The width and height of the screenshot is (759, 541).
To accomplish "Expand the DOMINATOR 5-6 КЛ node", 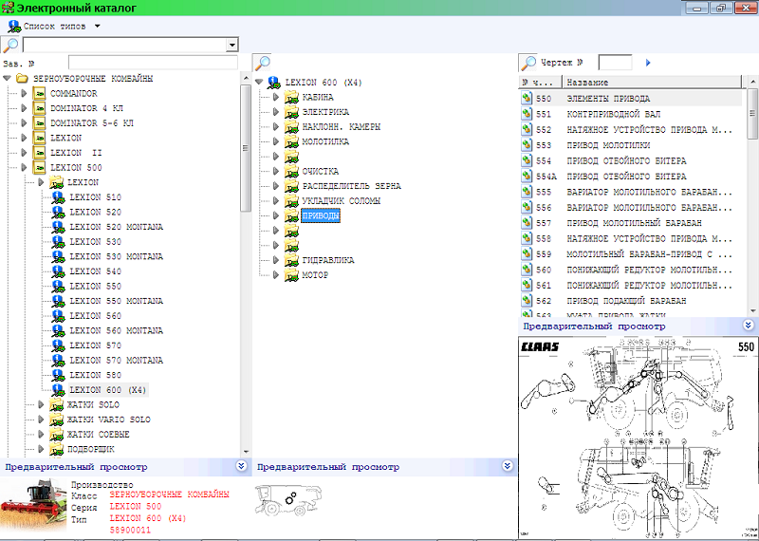I will pyautogui.click(x=24, y=123).
